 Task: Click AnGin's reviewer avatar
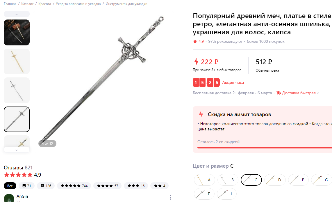[x=9, y=198]
